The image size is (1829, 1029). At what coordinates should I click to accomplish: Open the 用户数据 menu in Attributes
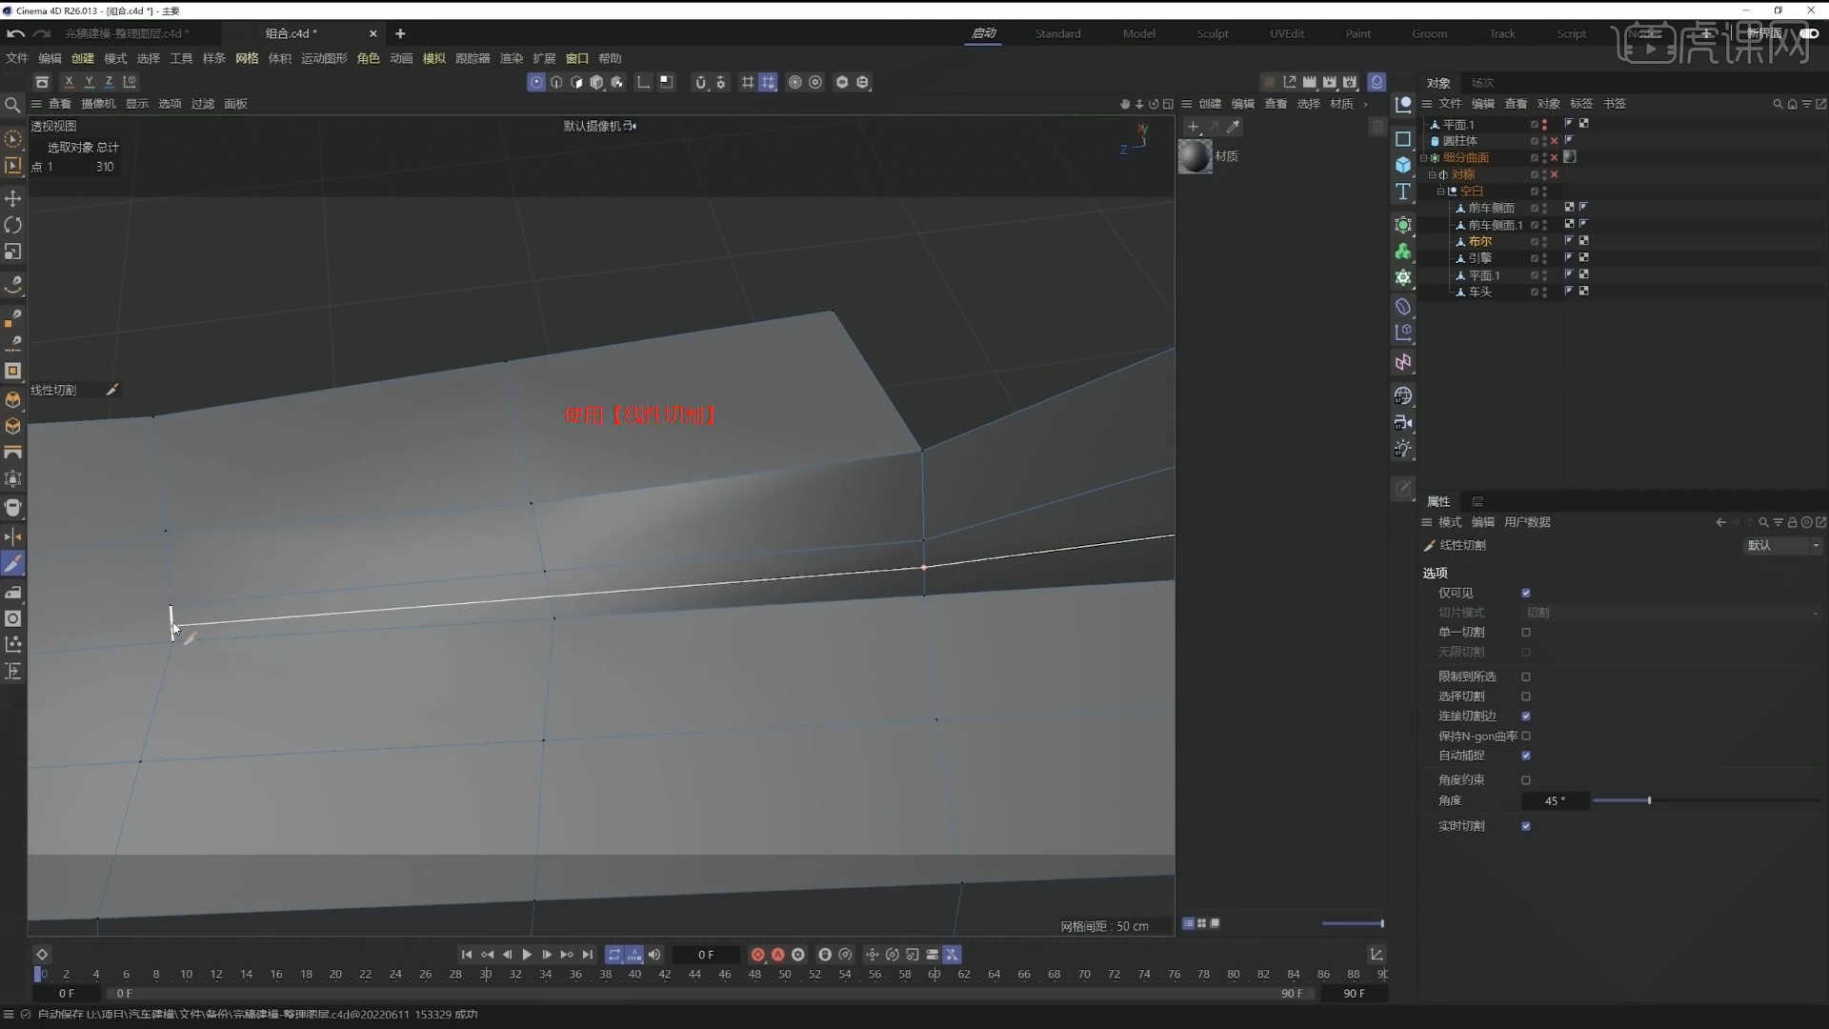tap(1527, 522)
